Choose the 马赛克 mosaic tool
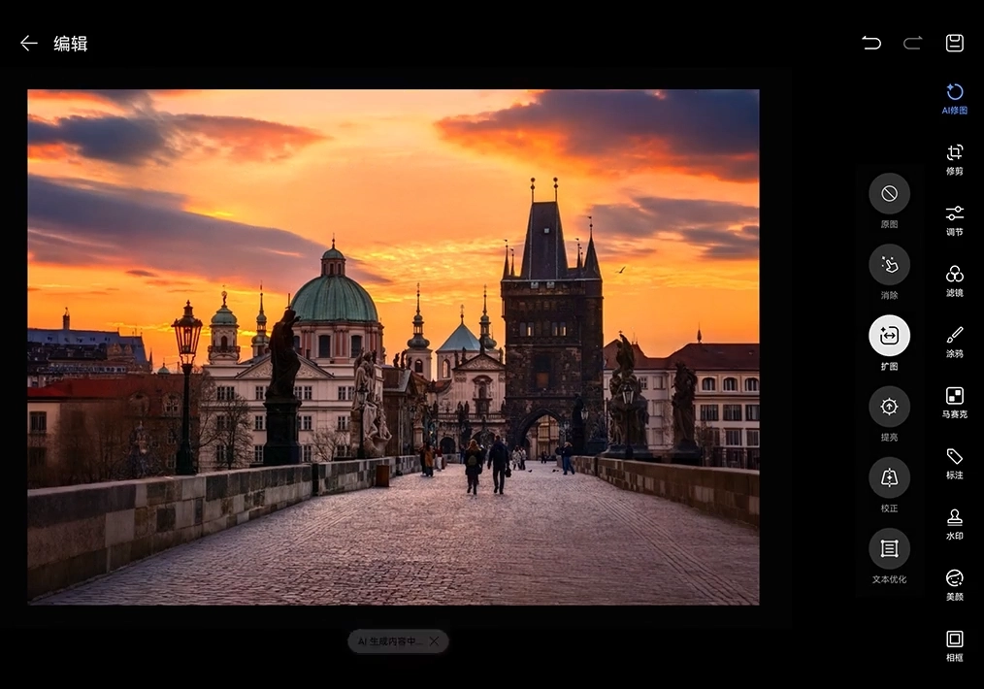Screen dimensions: 984x689 [x=955, y=402]
